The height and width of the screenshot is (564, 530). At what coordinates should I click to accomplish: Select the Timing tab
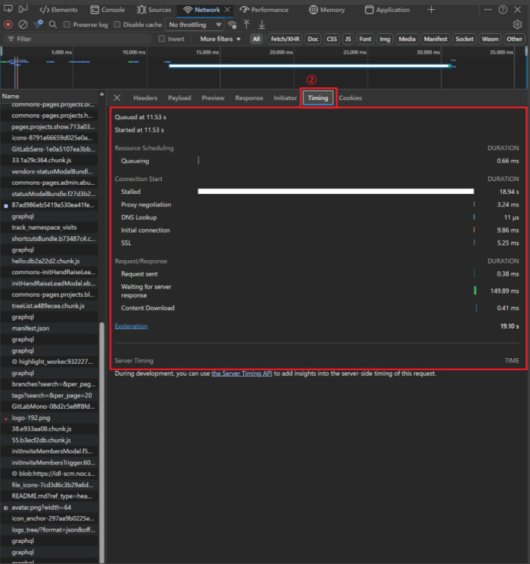(x=318, y=98)
